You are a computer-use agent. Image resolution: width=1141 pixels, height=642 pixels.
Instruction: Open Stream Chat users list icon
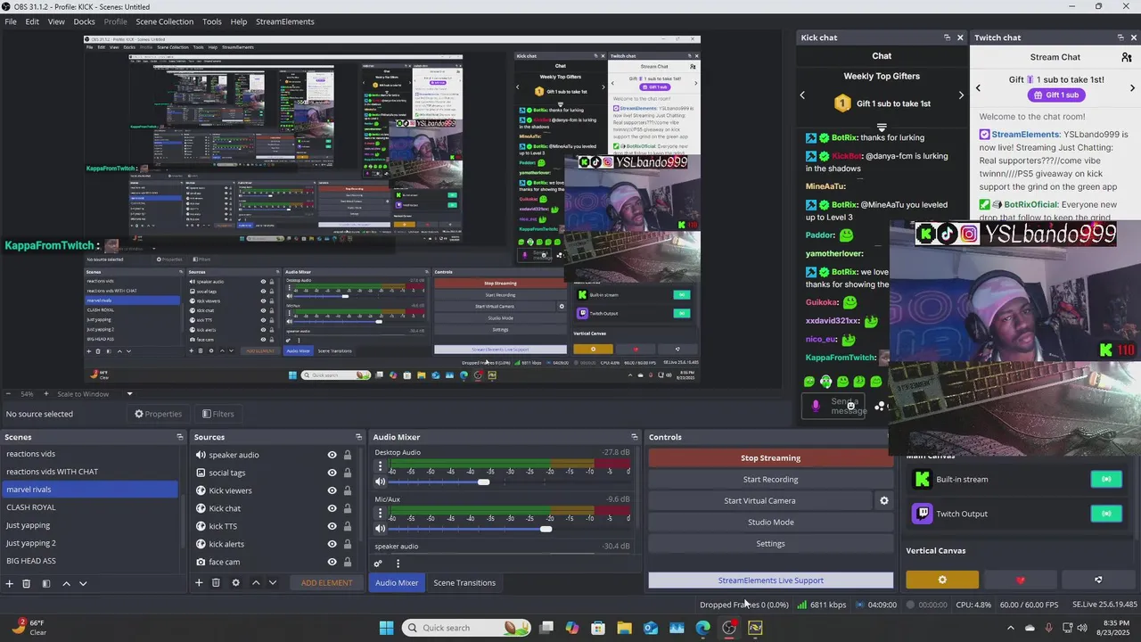pos(1127,57)
